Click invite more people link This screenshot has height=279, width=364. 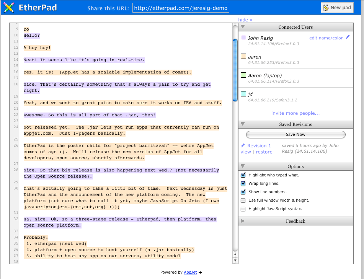pyautogui.click(x=295, y=113)
